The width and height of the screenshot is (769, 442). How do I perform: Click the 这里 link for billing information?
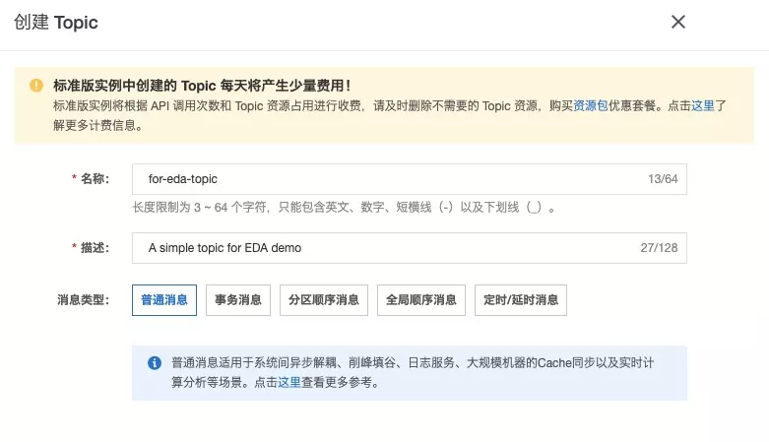pyautogui.click(x=703, y=105)
